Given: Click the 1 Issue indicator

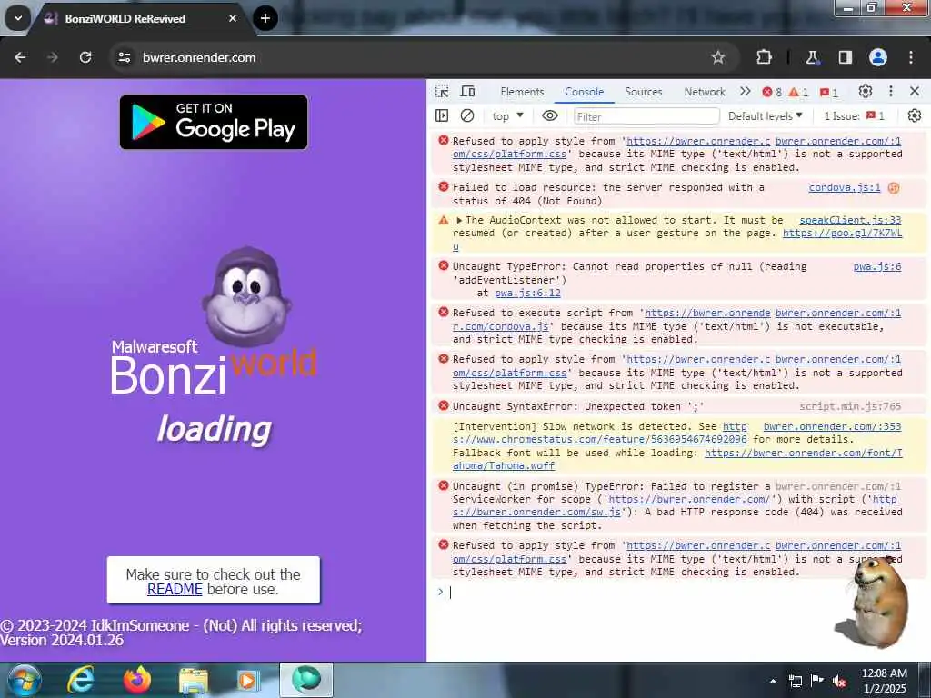Looking at the screenshot, I should pos(854,116).
